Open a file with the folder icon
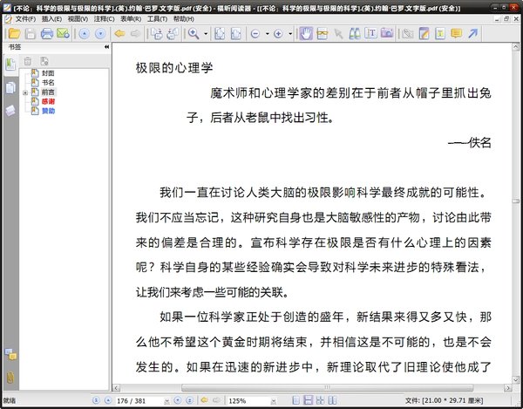Image resolution: width=523 pixels, height=409 pixels. coord(14,34)
